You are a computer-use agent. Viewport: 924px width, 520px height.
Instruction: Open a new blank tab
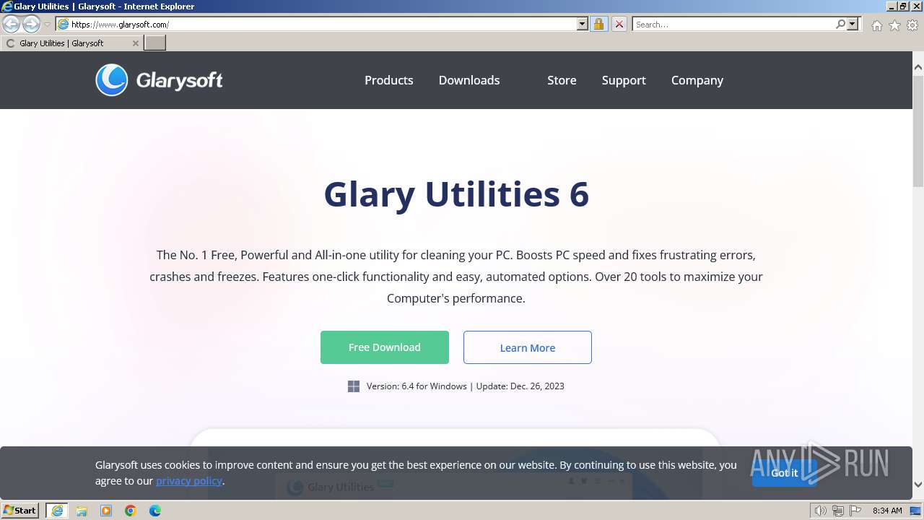point(155,43)
